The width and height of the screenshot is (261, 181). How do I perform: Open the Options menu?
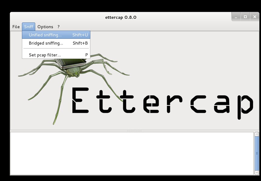(x=45, y=27)
